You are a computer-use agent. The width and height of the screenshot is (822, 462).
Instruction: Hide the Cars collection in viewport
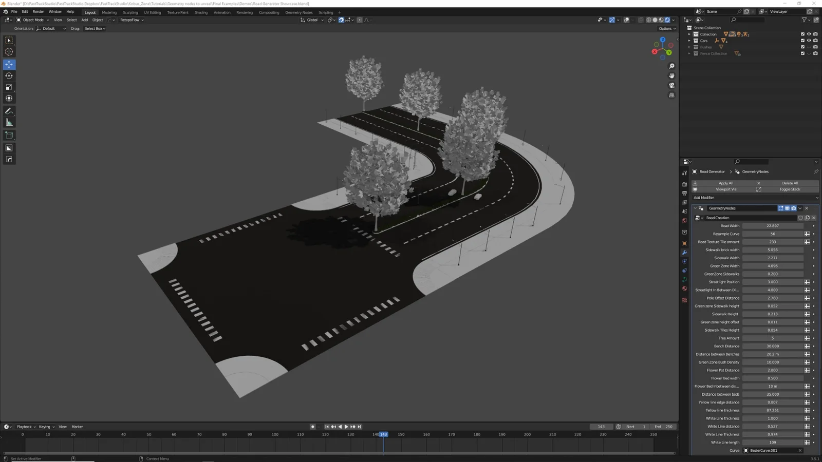tap(808, 41)
